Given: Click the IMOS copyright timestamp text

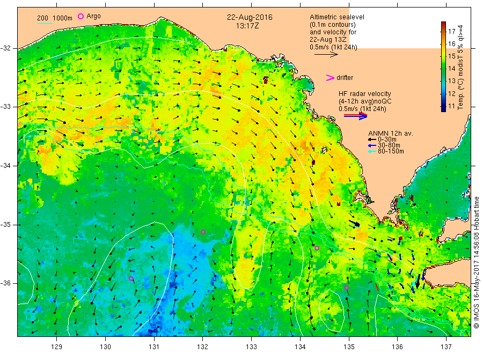Looking at the screenshot, I should click(x=477, y=263).
